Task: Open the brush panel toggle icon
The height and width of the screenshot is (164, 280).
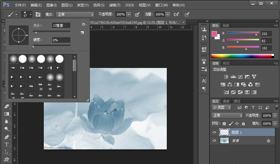Action: [38, 14]
